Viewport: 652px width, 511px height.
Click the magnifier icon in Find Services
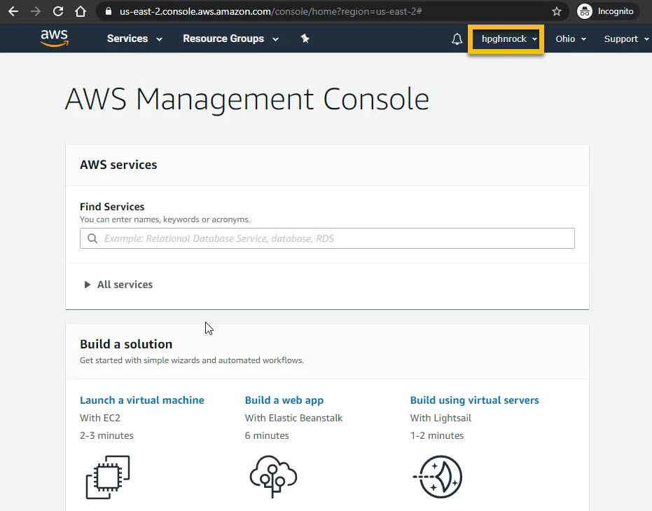click(92, 238)
